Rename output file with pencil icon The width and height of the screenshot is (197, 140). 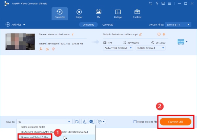141,34
